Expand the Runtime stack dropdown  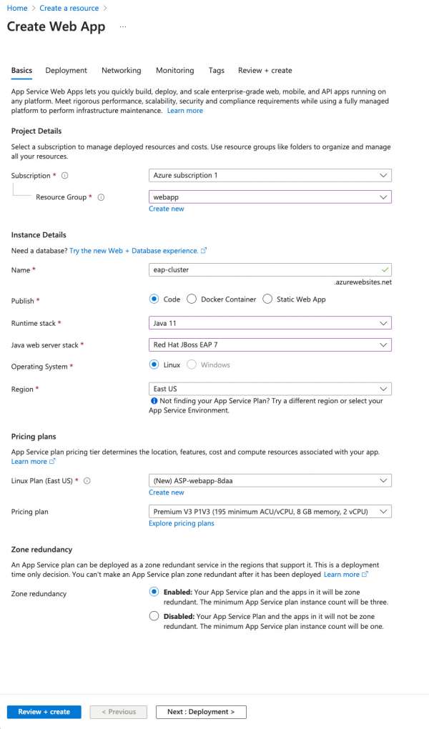click(270, 323)
